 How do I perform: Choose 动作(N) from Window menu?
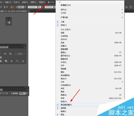point(90,39)
